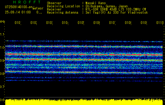
Task: Click the 'meteor' label
Action: [x=38, y=8]
